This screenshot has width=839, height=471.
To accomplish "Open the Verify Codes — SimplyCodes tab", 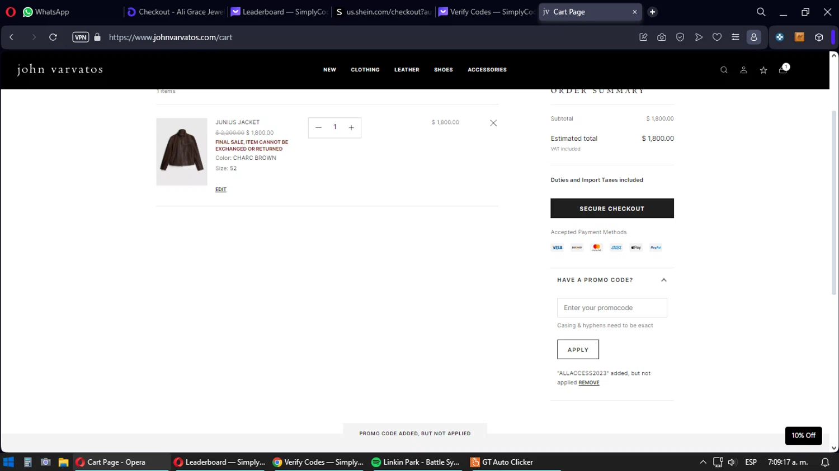I will coord(487,12).
